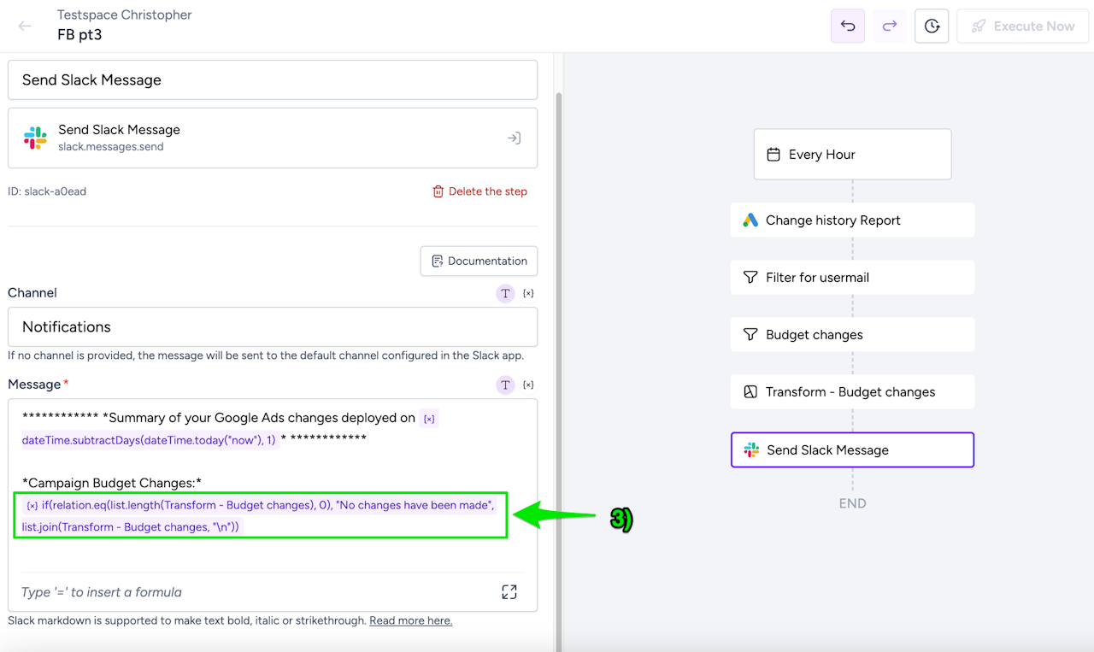The image size is (1094, 652).
Task: Select the Every Hour trigger node
Action: click(x=852, y=155)
